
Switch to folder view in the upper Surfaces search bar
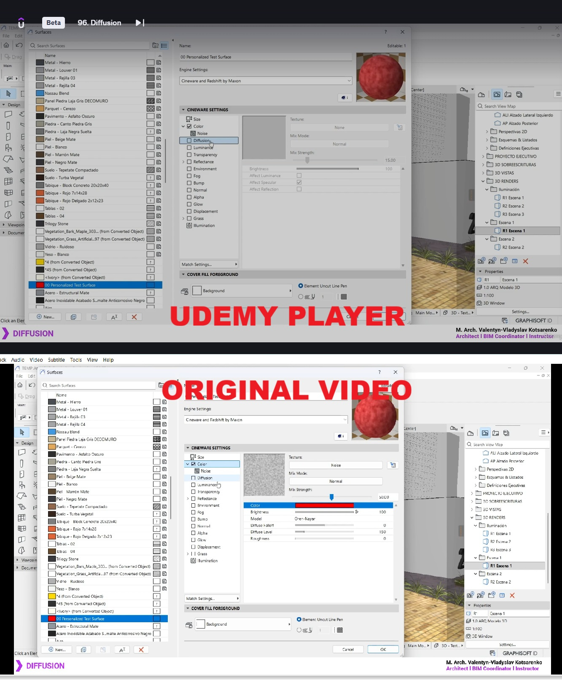(156, 46)
